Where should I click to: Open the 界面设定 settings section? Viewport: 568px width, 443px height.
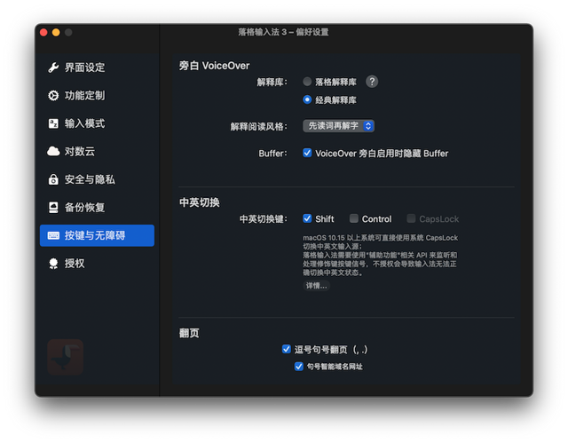tap(97, 67)
